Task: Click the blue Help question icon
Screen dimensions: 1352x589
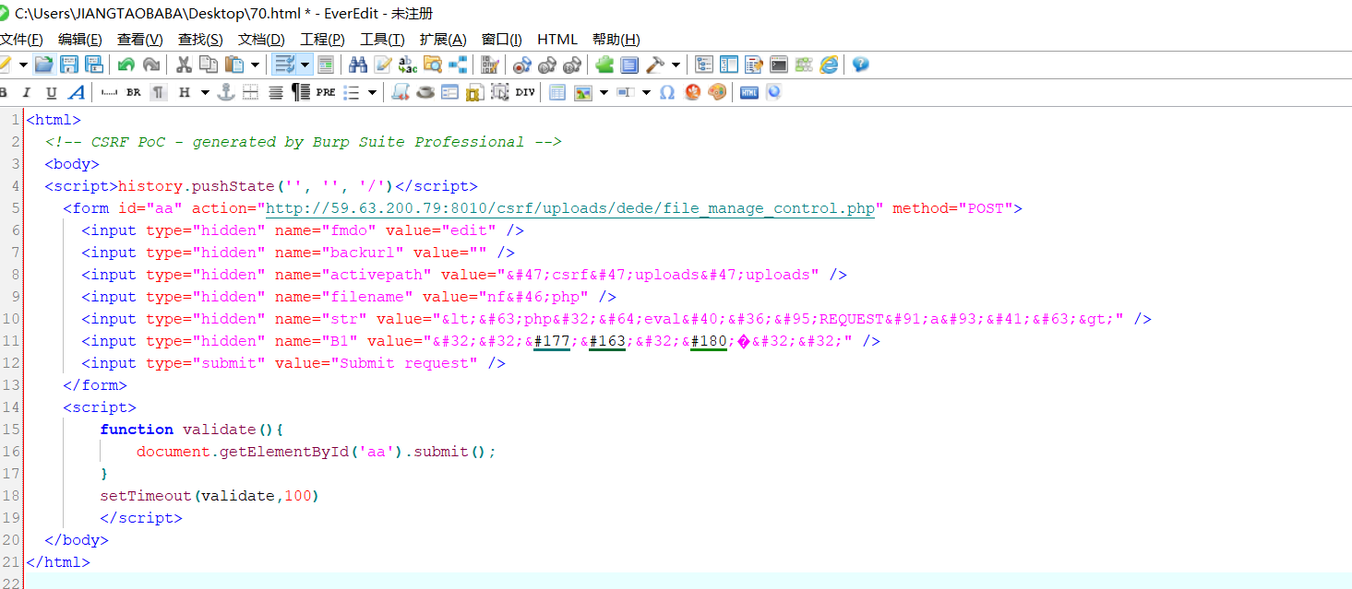Action: [x=861, y=65]
